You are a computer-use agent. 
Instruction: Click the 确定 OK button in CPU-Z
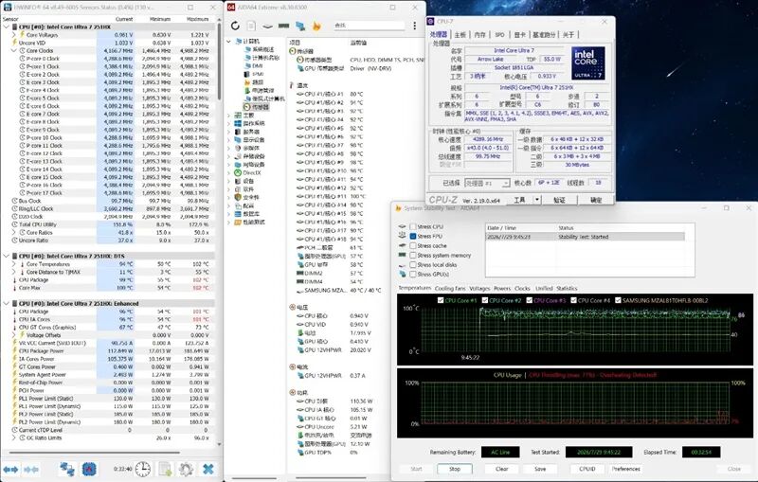coord(596,200)
